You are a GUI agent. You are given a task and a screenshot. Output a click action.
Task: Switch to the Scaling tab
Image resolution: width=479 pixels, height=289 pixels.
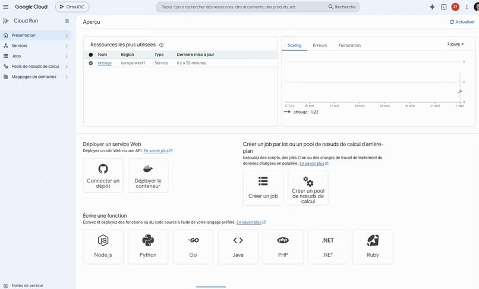[294, 45]
